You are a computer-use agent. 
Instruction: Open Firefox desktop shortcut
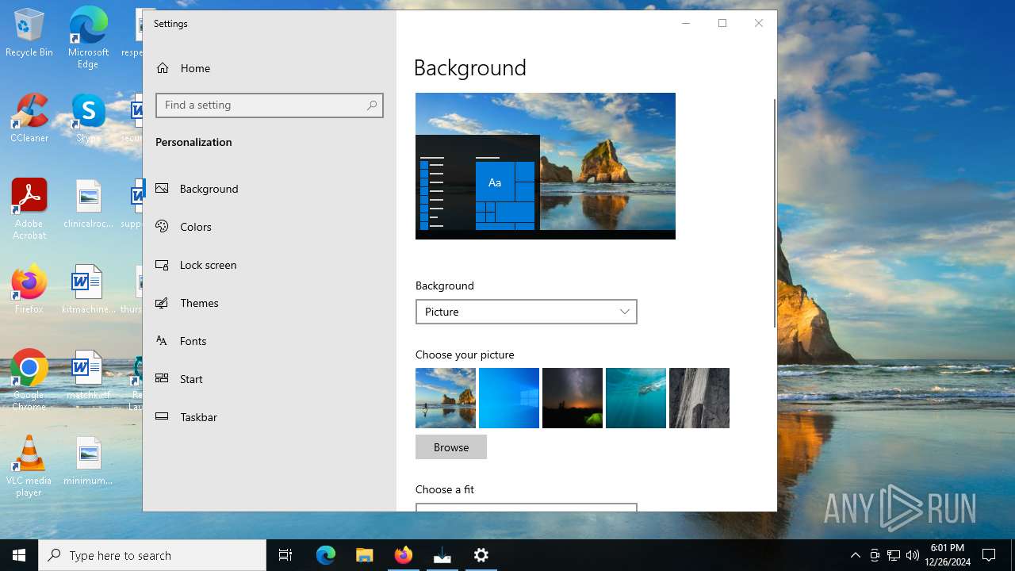[x=29, y=290]
